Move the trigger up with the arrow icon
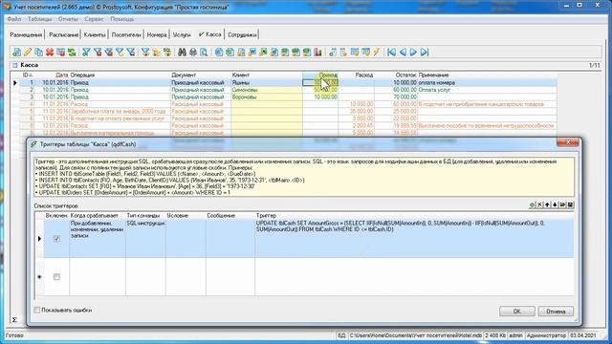The width and height of the screenshot is (612, 344). [547, 204]
